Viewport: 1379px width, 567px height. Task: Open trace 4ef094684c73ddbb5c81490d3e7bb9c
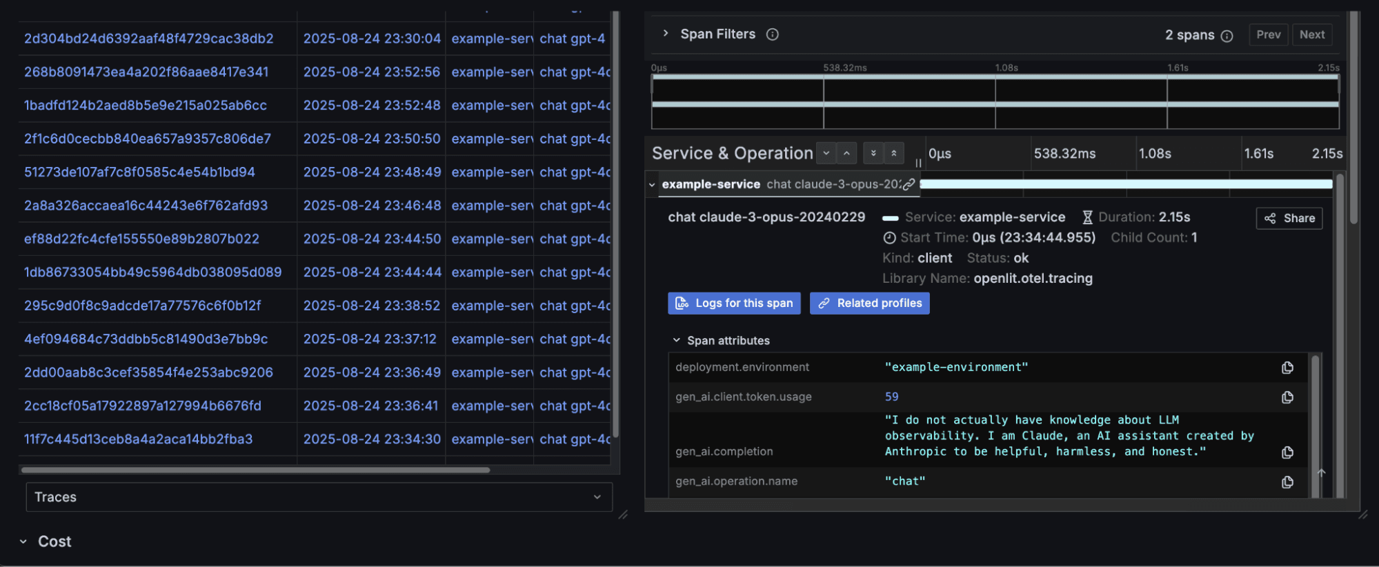(146, 339)
